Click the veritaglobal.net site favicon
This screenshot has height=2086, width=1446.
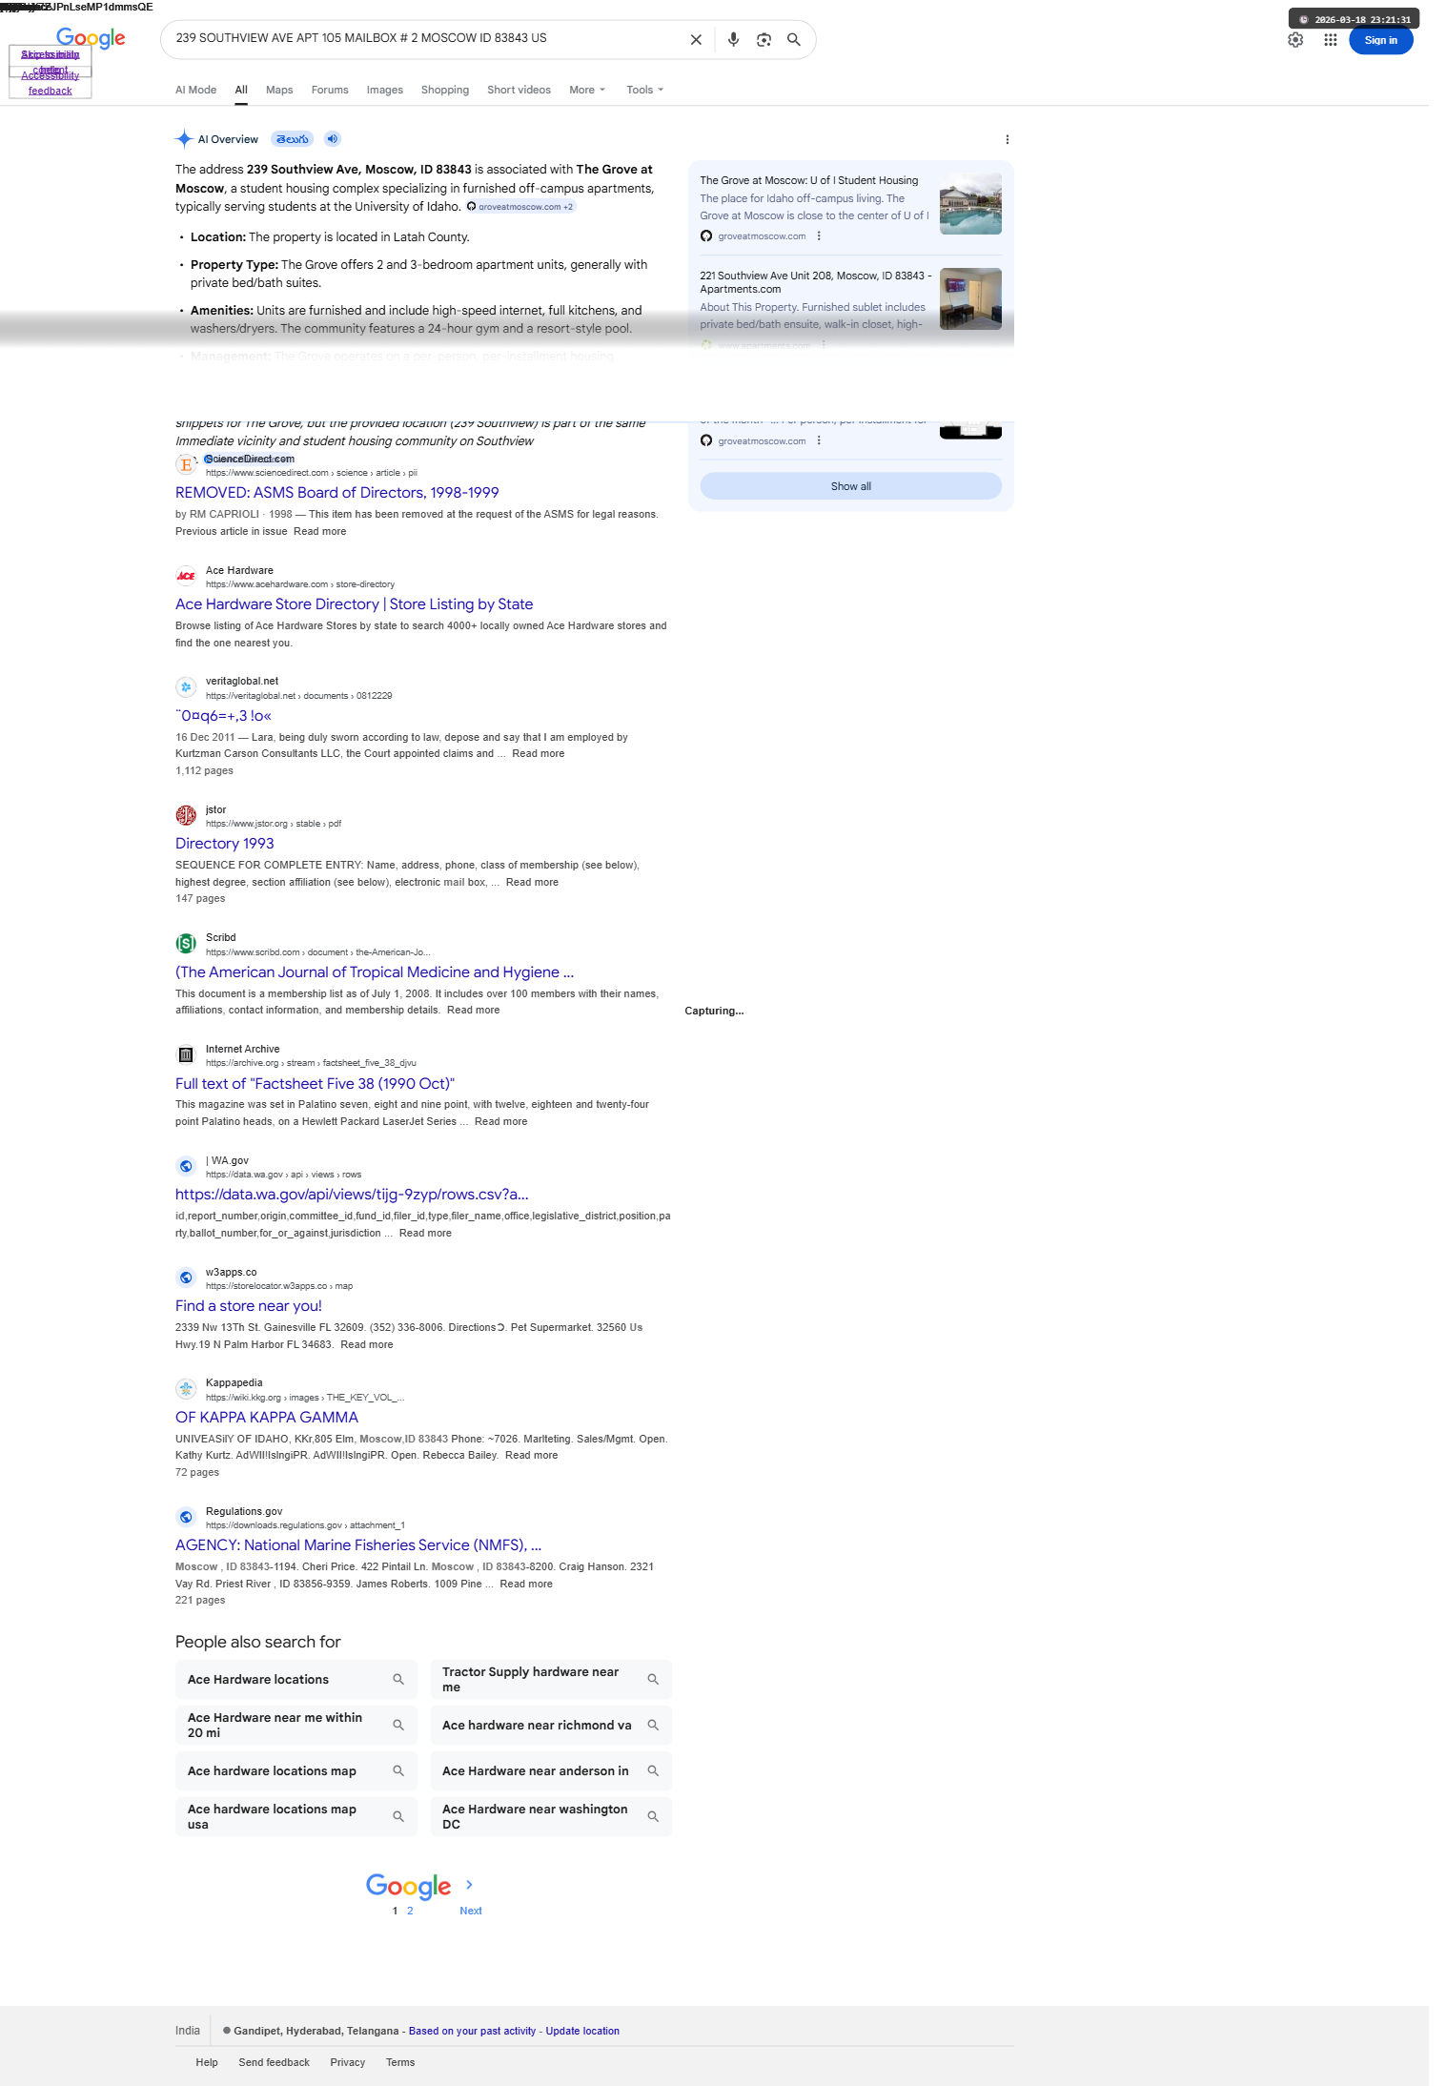pos(186,686)
